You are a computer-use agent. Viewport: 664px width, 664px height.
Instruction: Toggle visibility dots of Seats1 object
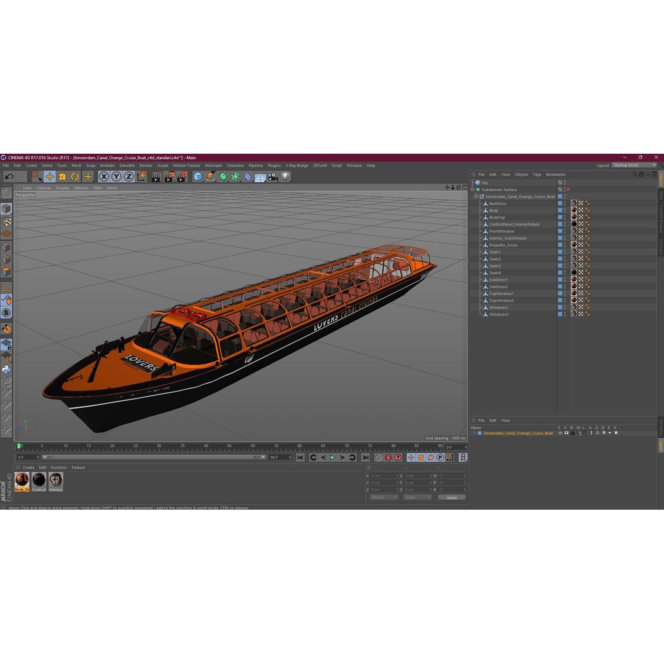click(x=564, y=252)
